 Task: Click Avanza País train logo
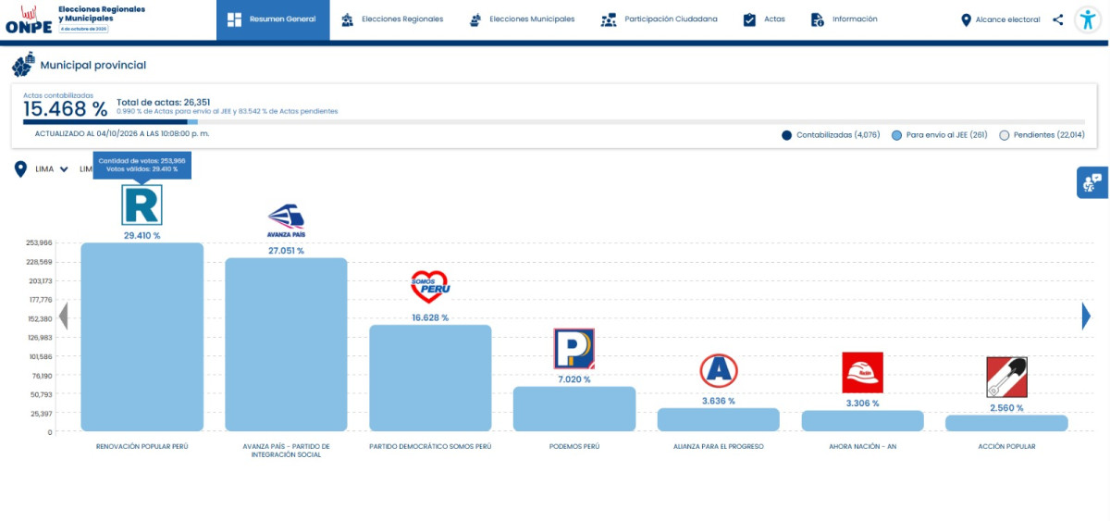click(286, 221)
